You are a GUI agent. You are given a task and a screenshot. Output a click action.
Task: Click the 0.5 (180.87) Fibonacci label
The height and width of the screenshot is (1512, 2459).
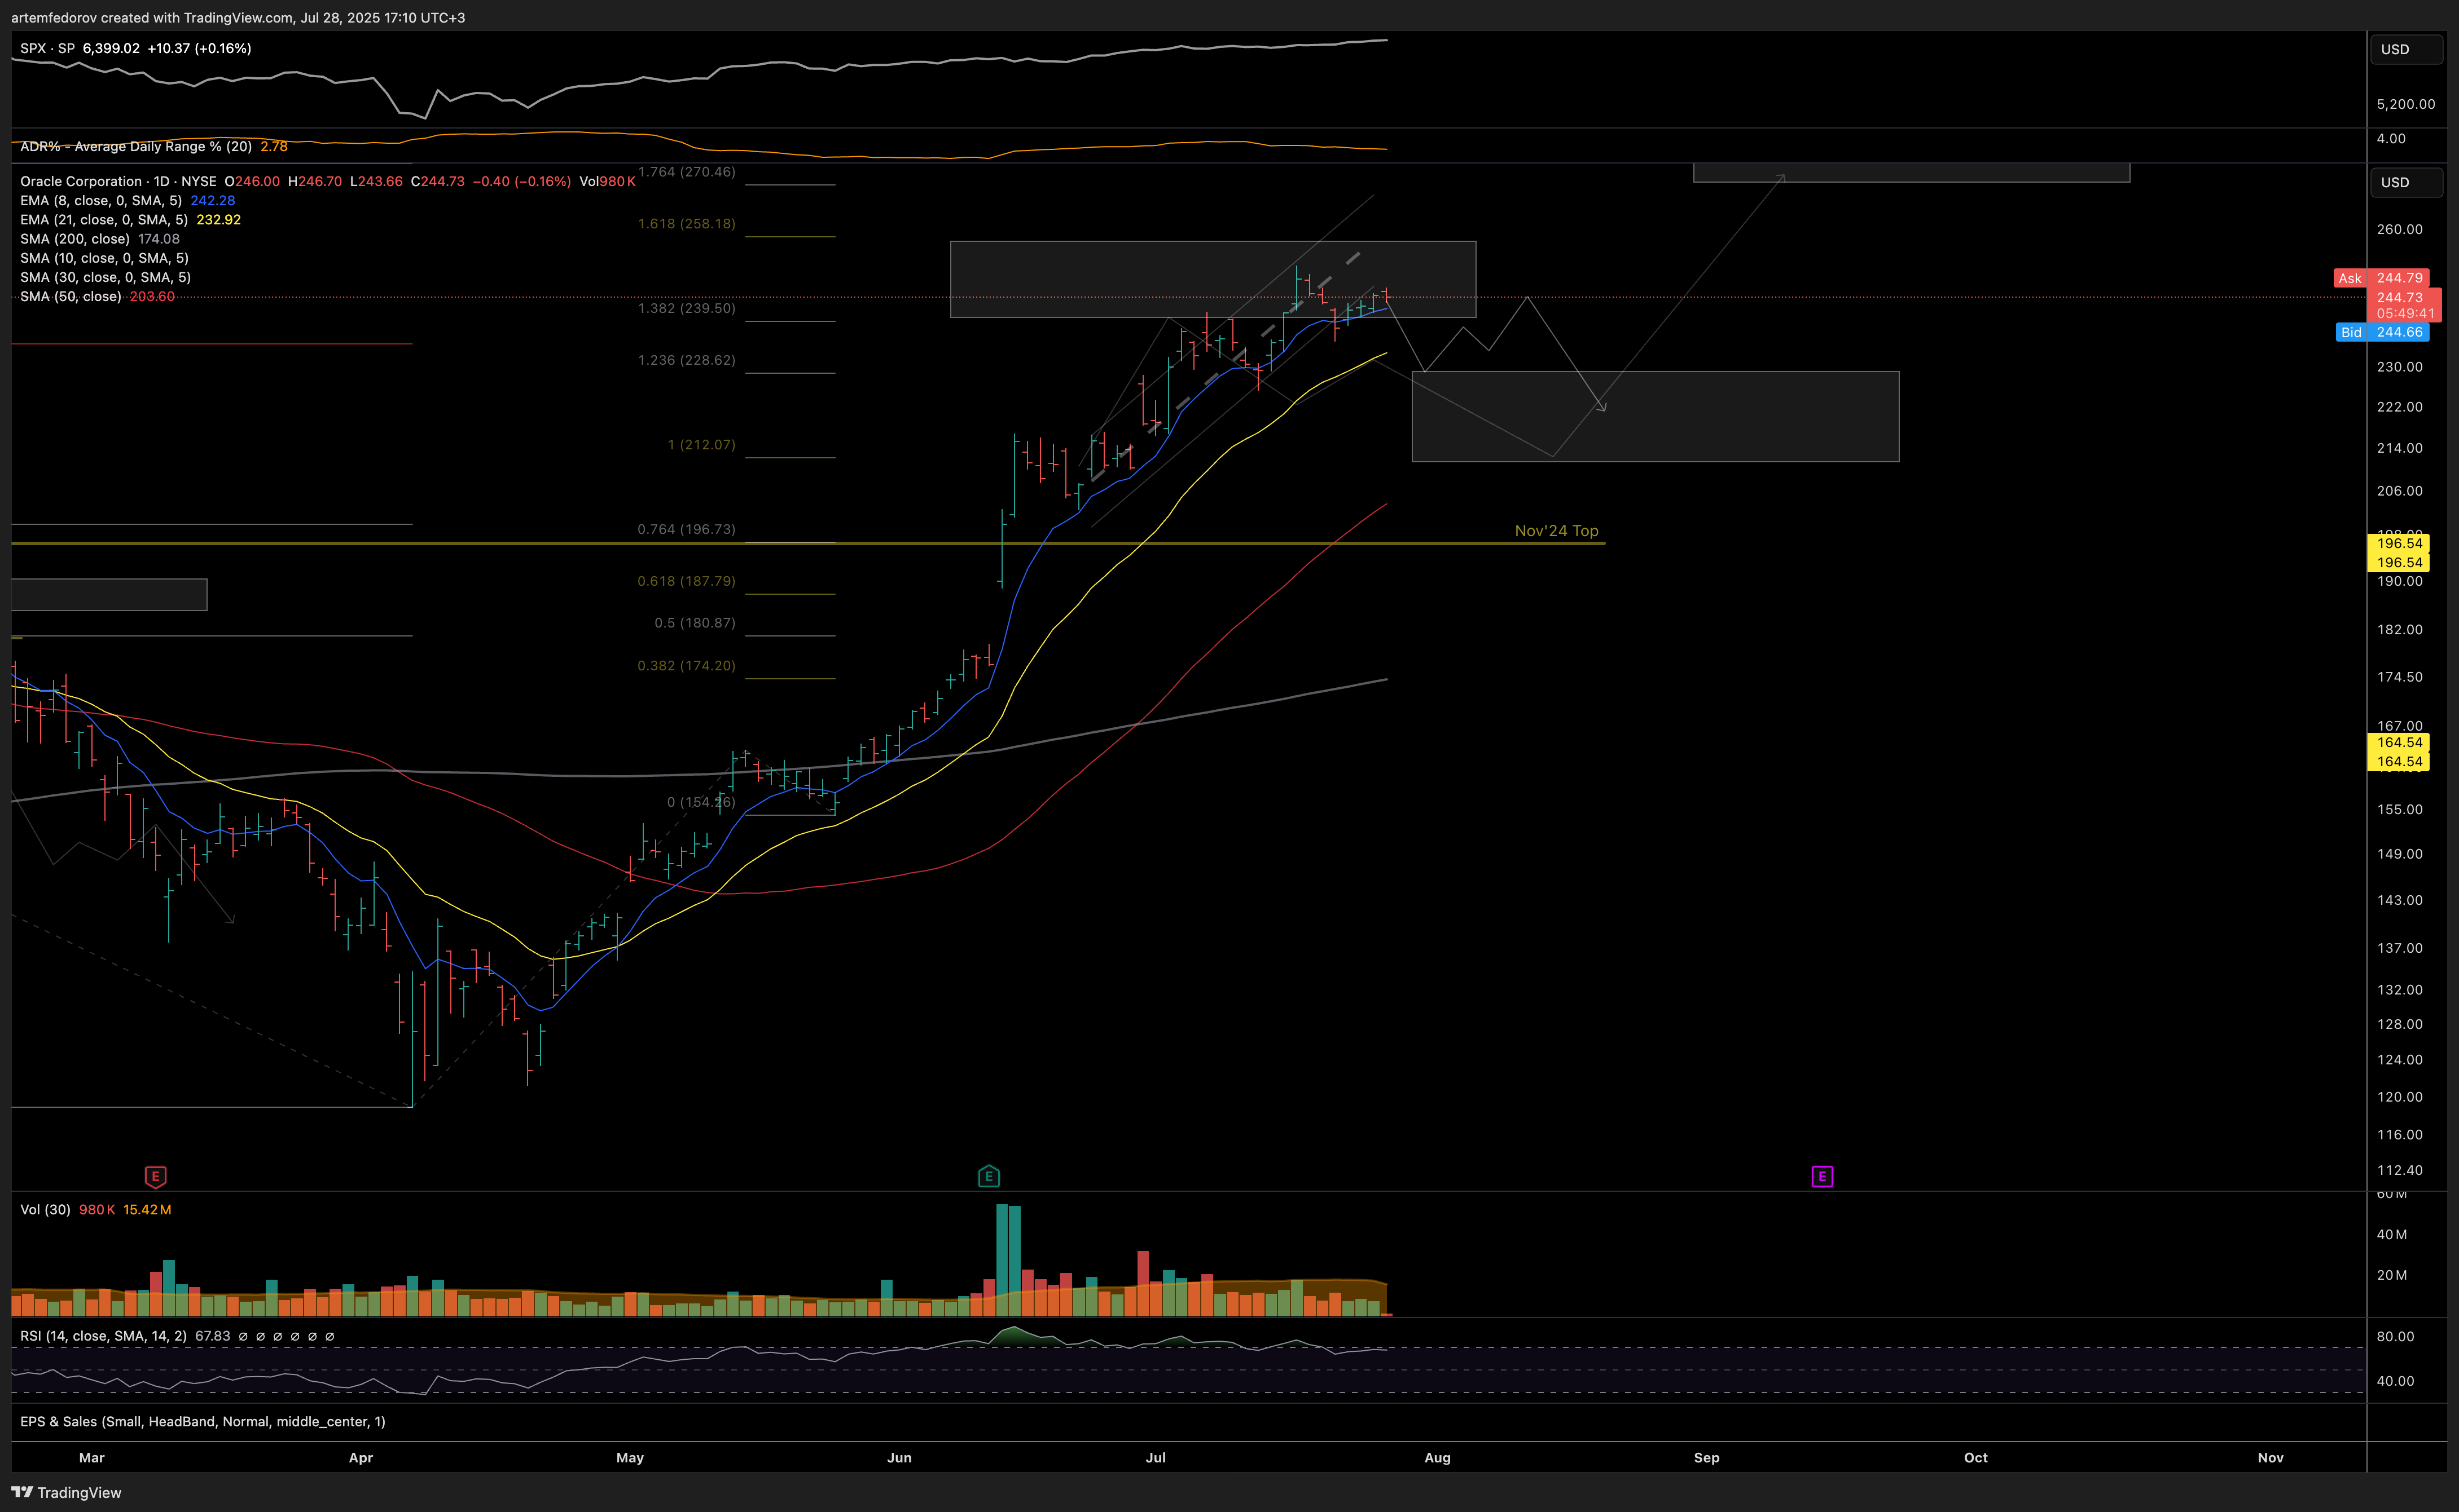point(695,622)
